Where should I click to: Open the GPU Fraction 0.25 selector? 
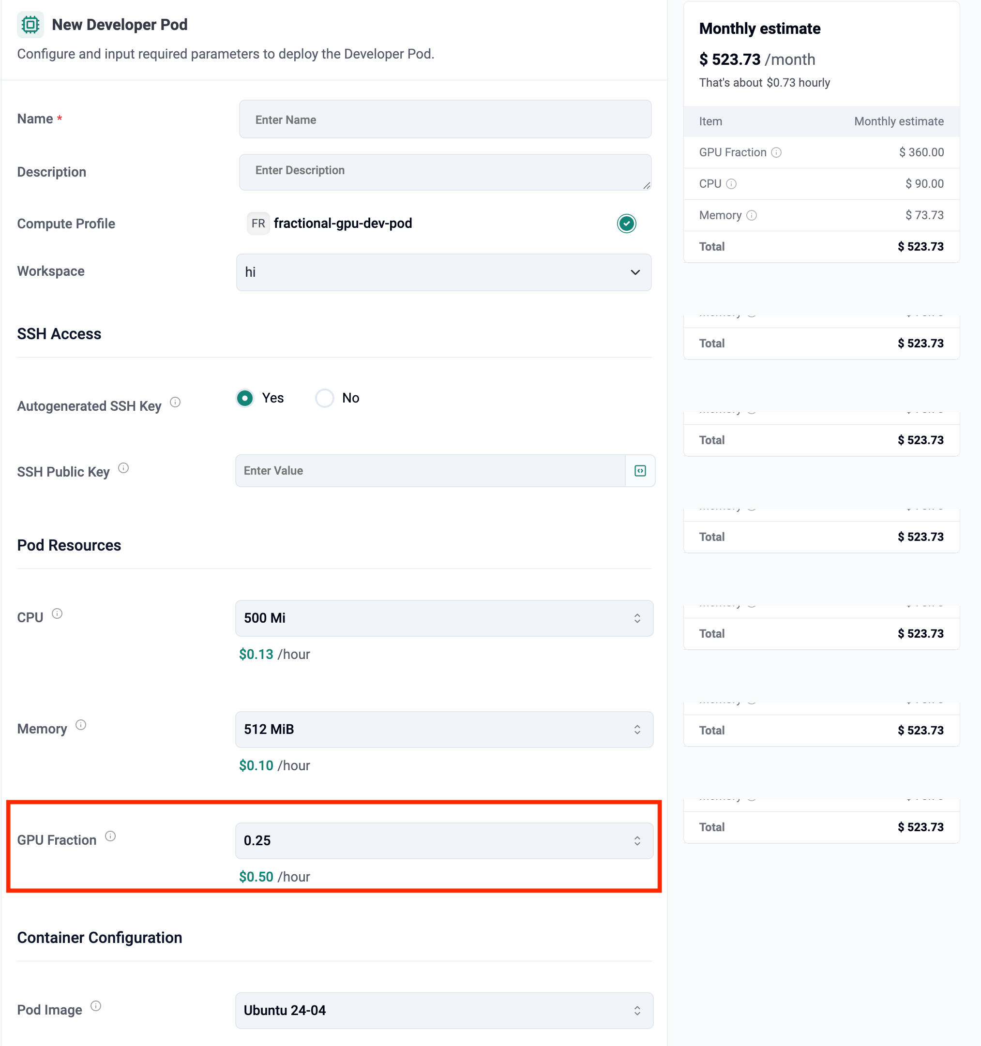point(444,841)
